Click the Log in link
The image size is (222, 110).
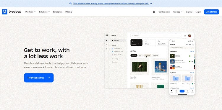198,12
